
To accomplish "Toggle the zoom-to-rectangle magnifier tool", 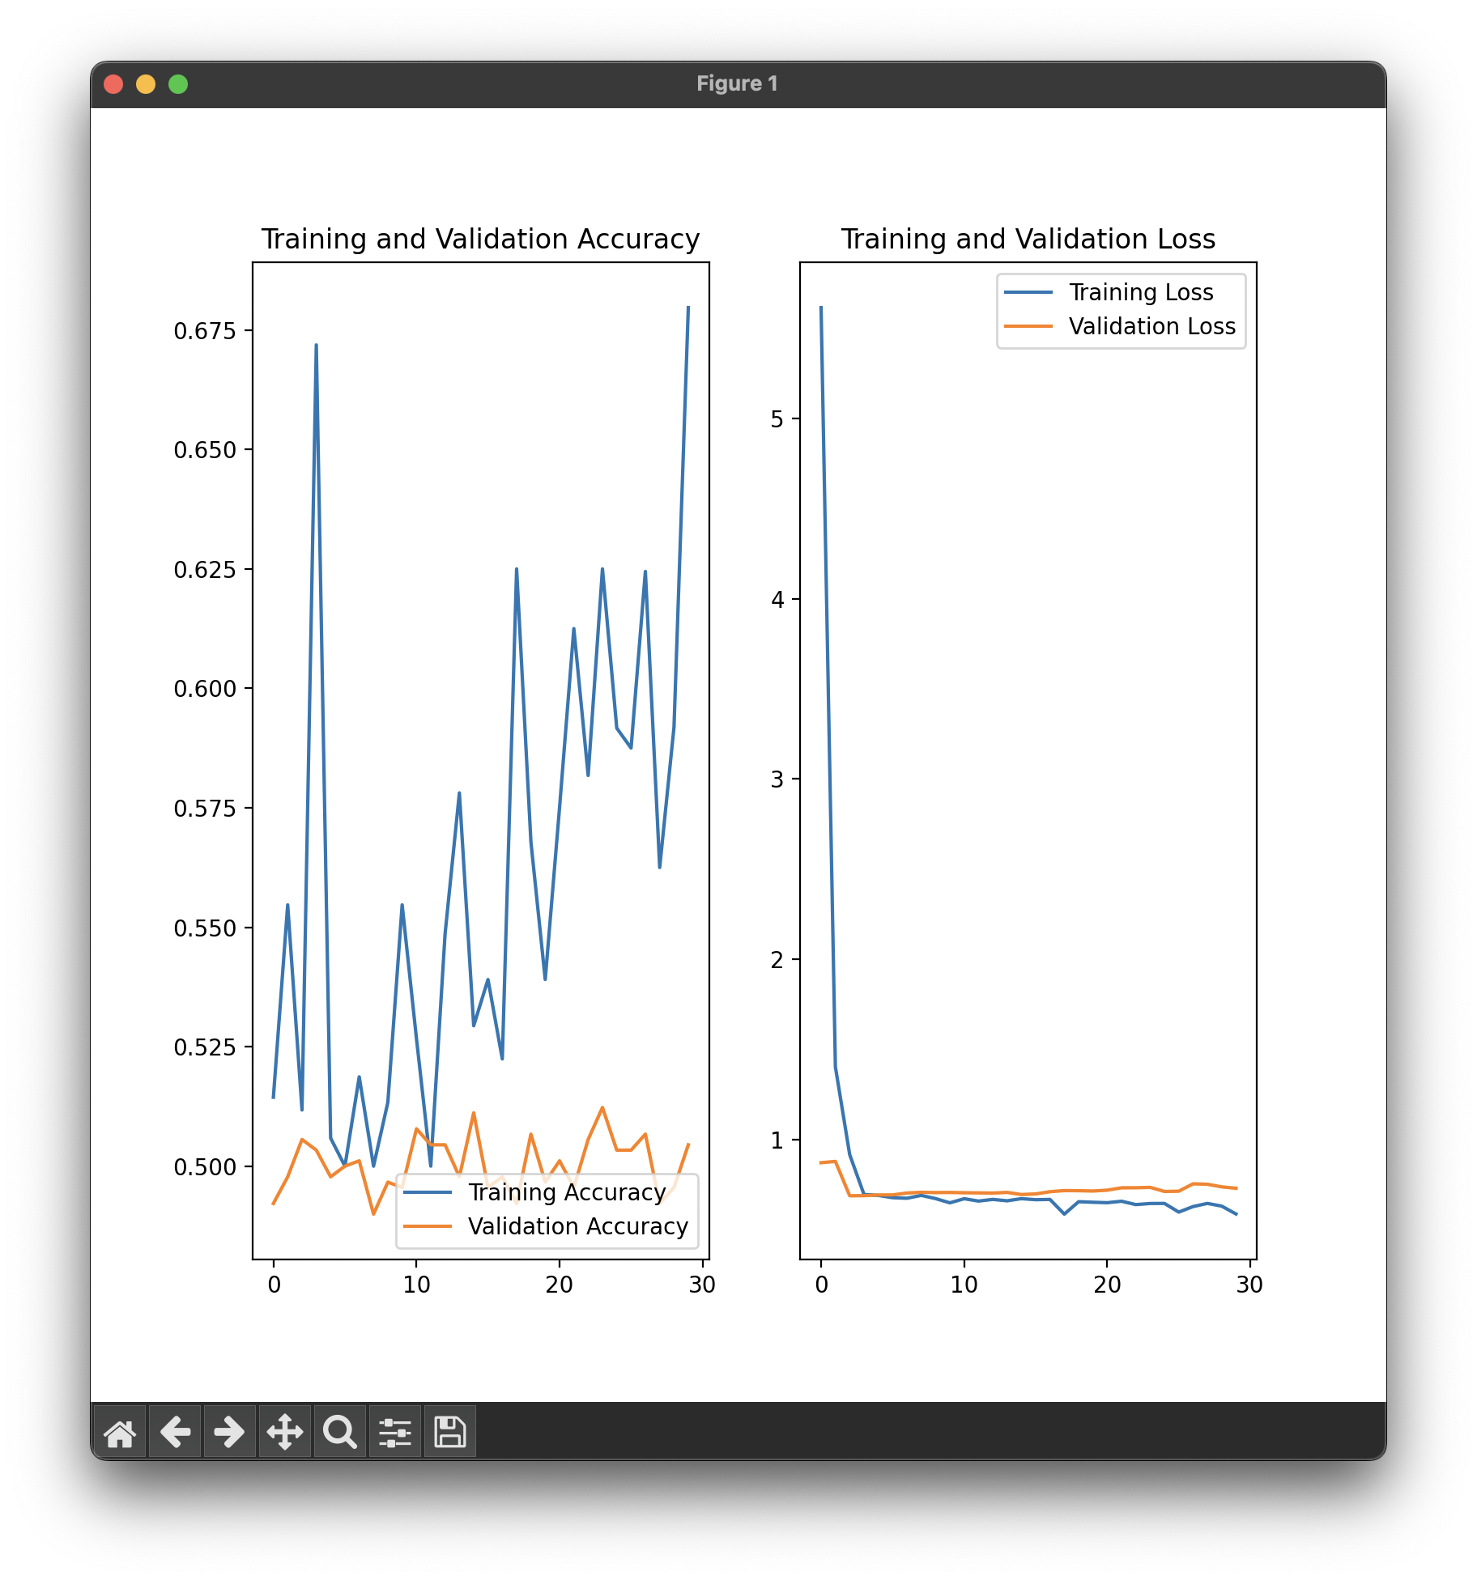I will tap(340, 1432).
